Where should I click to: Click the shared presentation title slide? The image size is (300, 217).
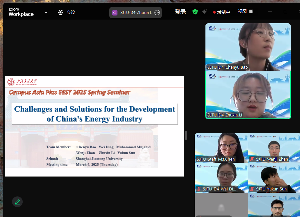click(95, 126)
